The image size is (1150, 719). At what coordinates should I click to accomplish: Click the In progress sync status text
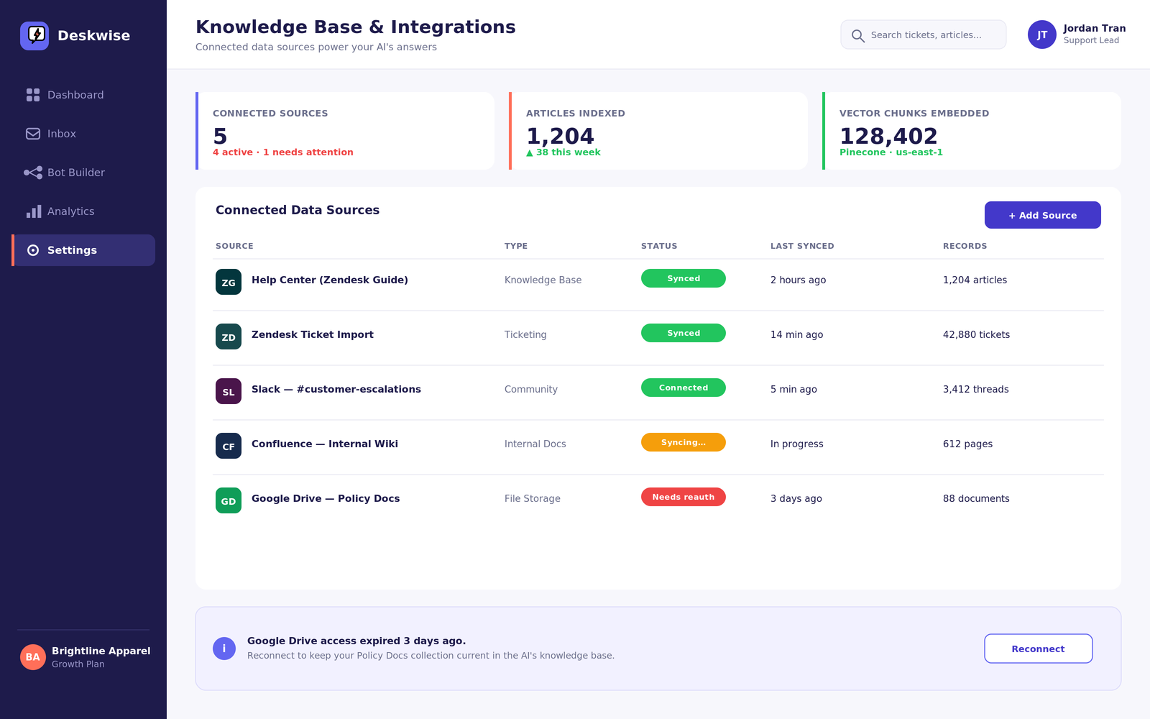[x=796, y=444]
